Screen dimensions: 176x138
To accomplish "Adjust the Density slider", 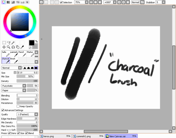I will (27, 81).
